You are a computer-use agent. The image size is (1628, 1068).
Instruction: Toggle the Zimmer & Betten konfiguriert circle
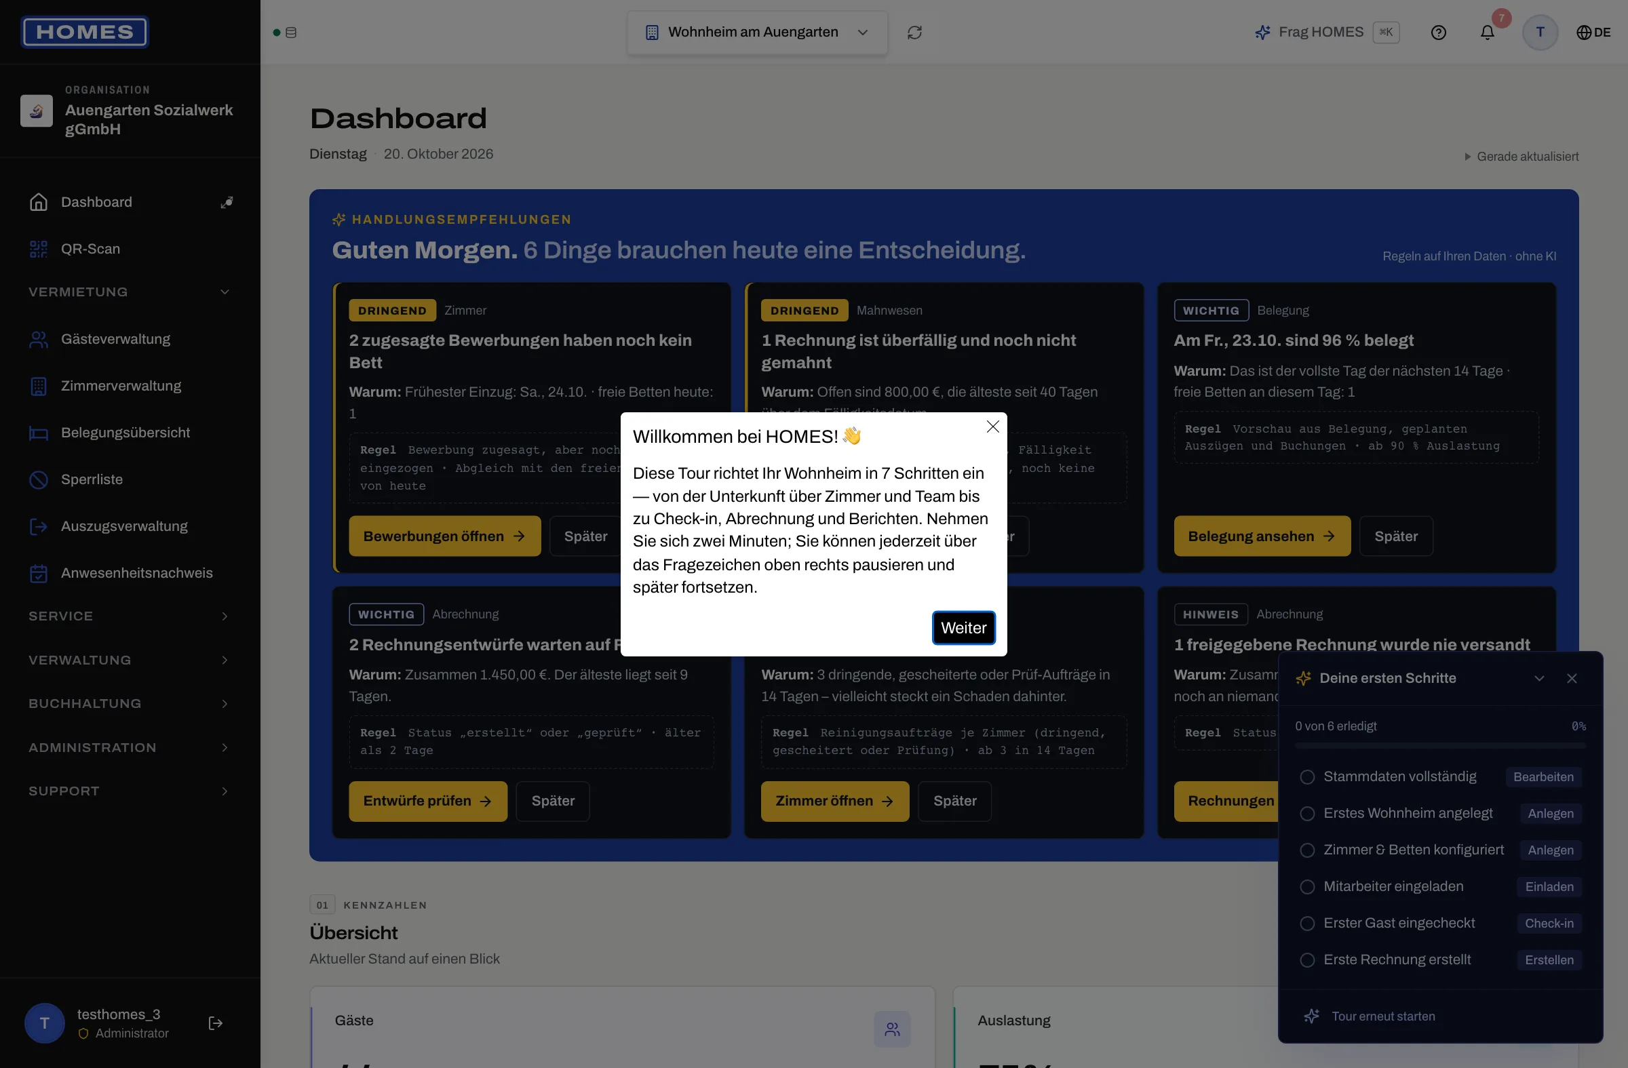(1307, 850)
